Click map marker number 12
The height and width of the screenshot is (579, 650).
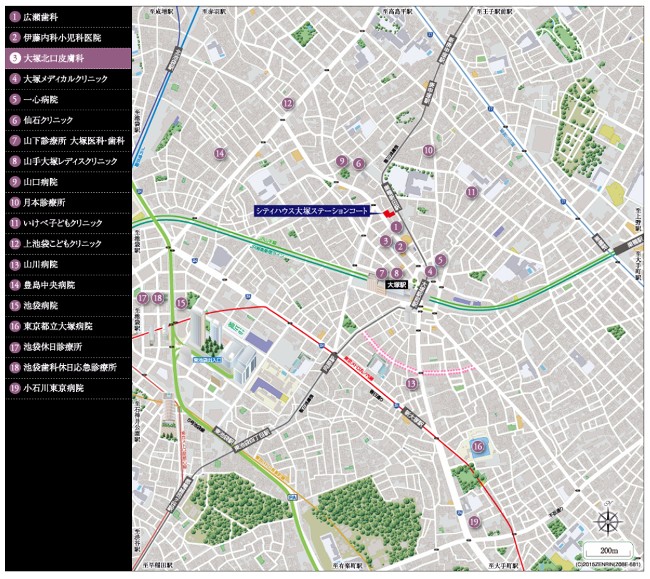(287, 103)
